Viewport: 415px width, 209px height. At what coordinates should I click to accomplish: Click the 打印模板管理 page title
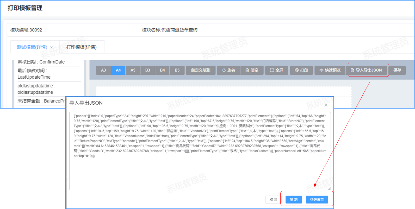pyautogui.click(x=25, y=8)
